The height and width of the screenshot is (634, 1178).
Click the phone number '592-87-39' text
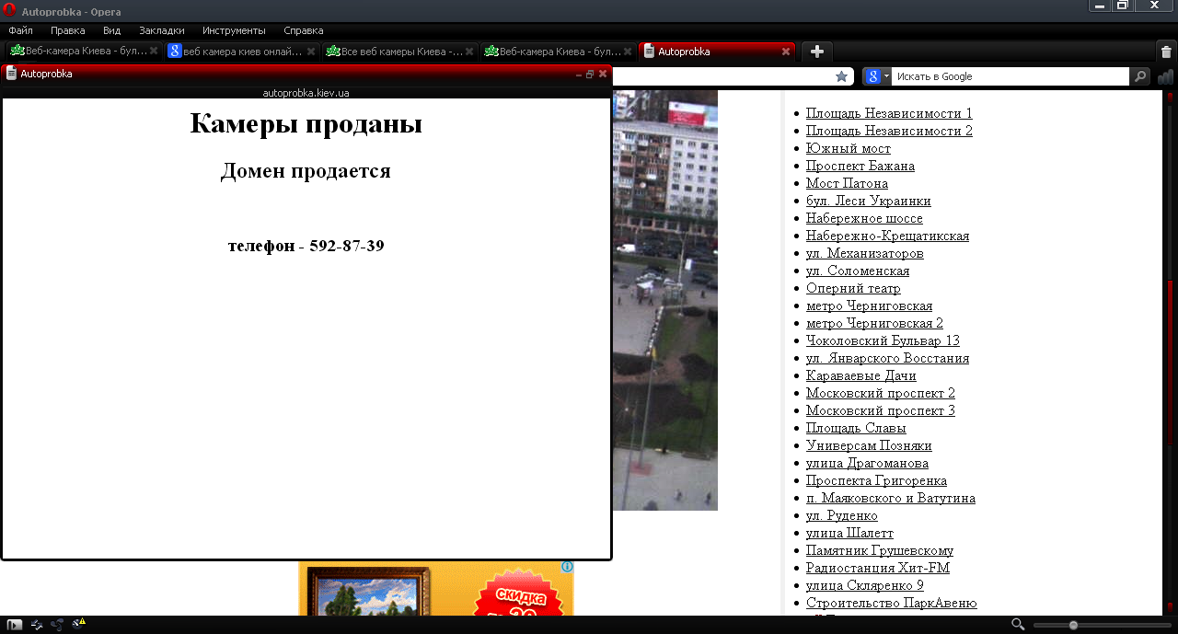[x=347, y=246]
